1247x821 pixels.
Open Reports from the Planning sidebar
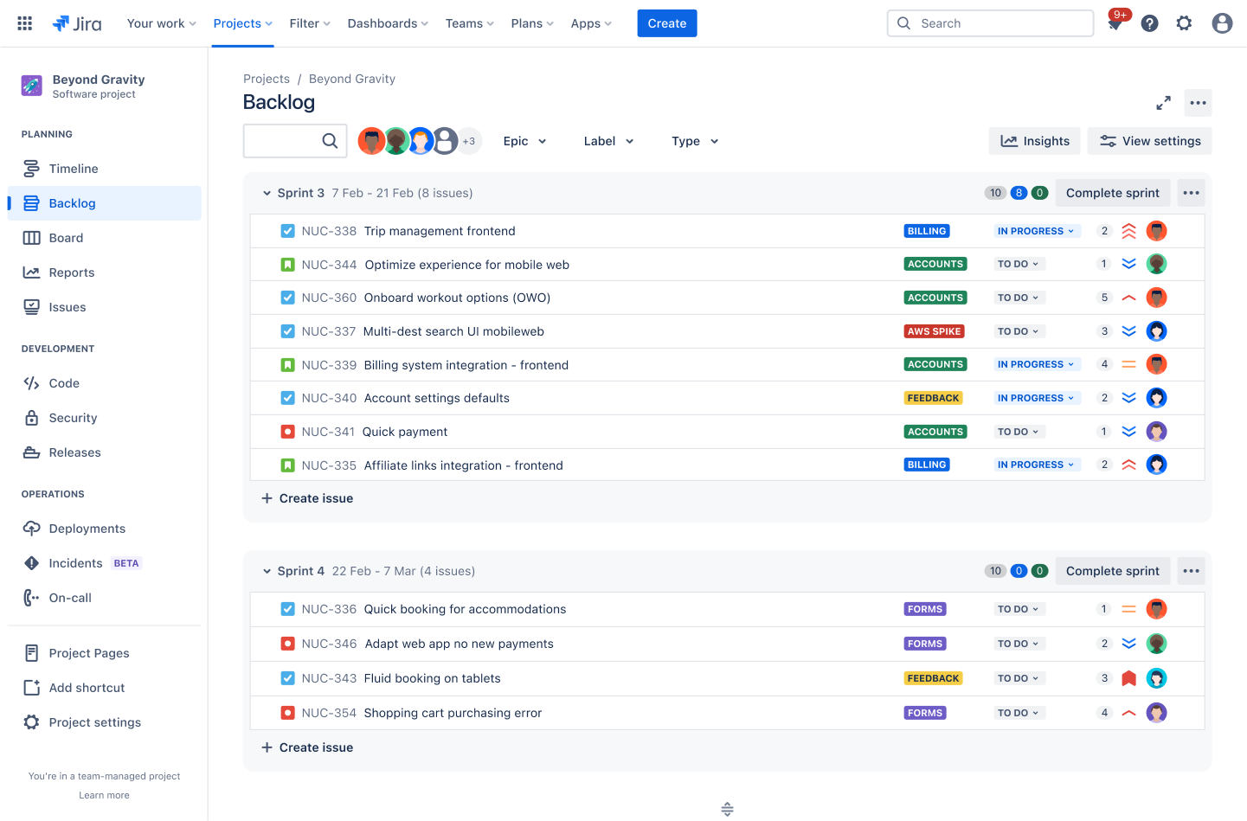tap(71, 272)
